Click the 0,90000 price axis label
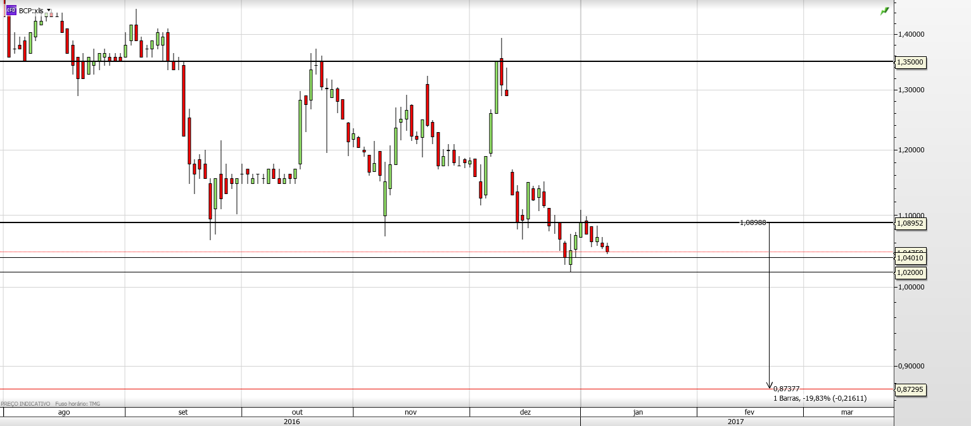971x426 pixels. pos(911,366)
